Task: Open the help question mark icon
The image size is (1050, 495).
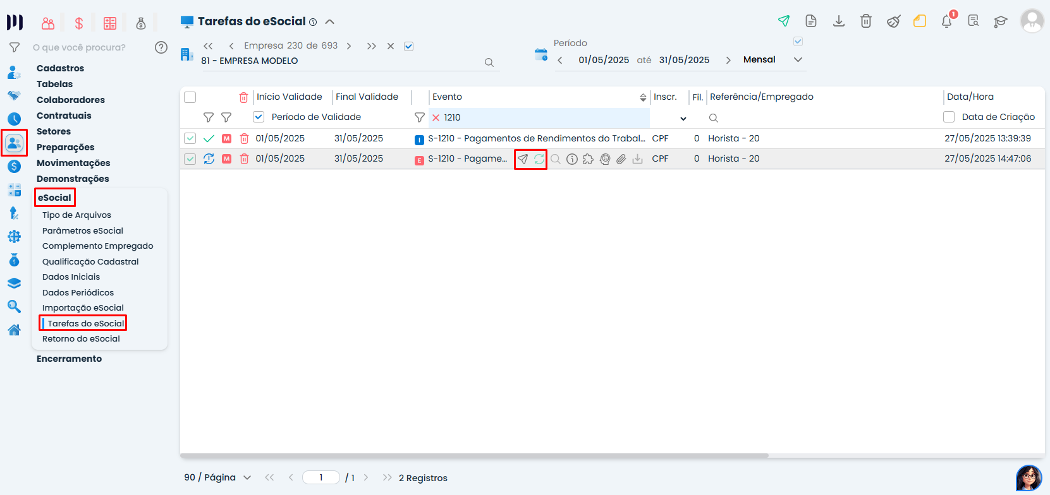Action: tap(161, 47)
